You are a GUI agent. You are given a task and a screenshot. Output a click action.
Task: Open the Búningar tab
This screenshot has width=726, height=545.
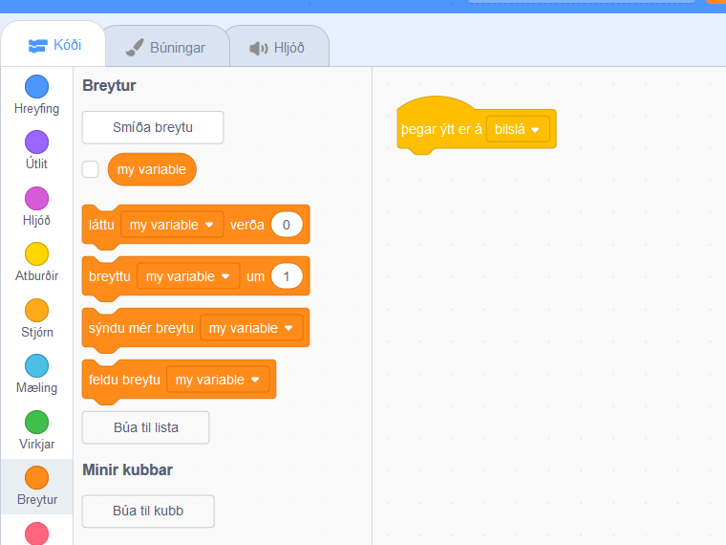point(166,47)
